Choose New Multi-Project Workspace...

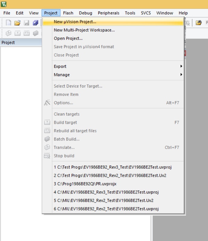(x=113, y=30)
